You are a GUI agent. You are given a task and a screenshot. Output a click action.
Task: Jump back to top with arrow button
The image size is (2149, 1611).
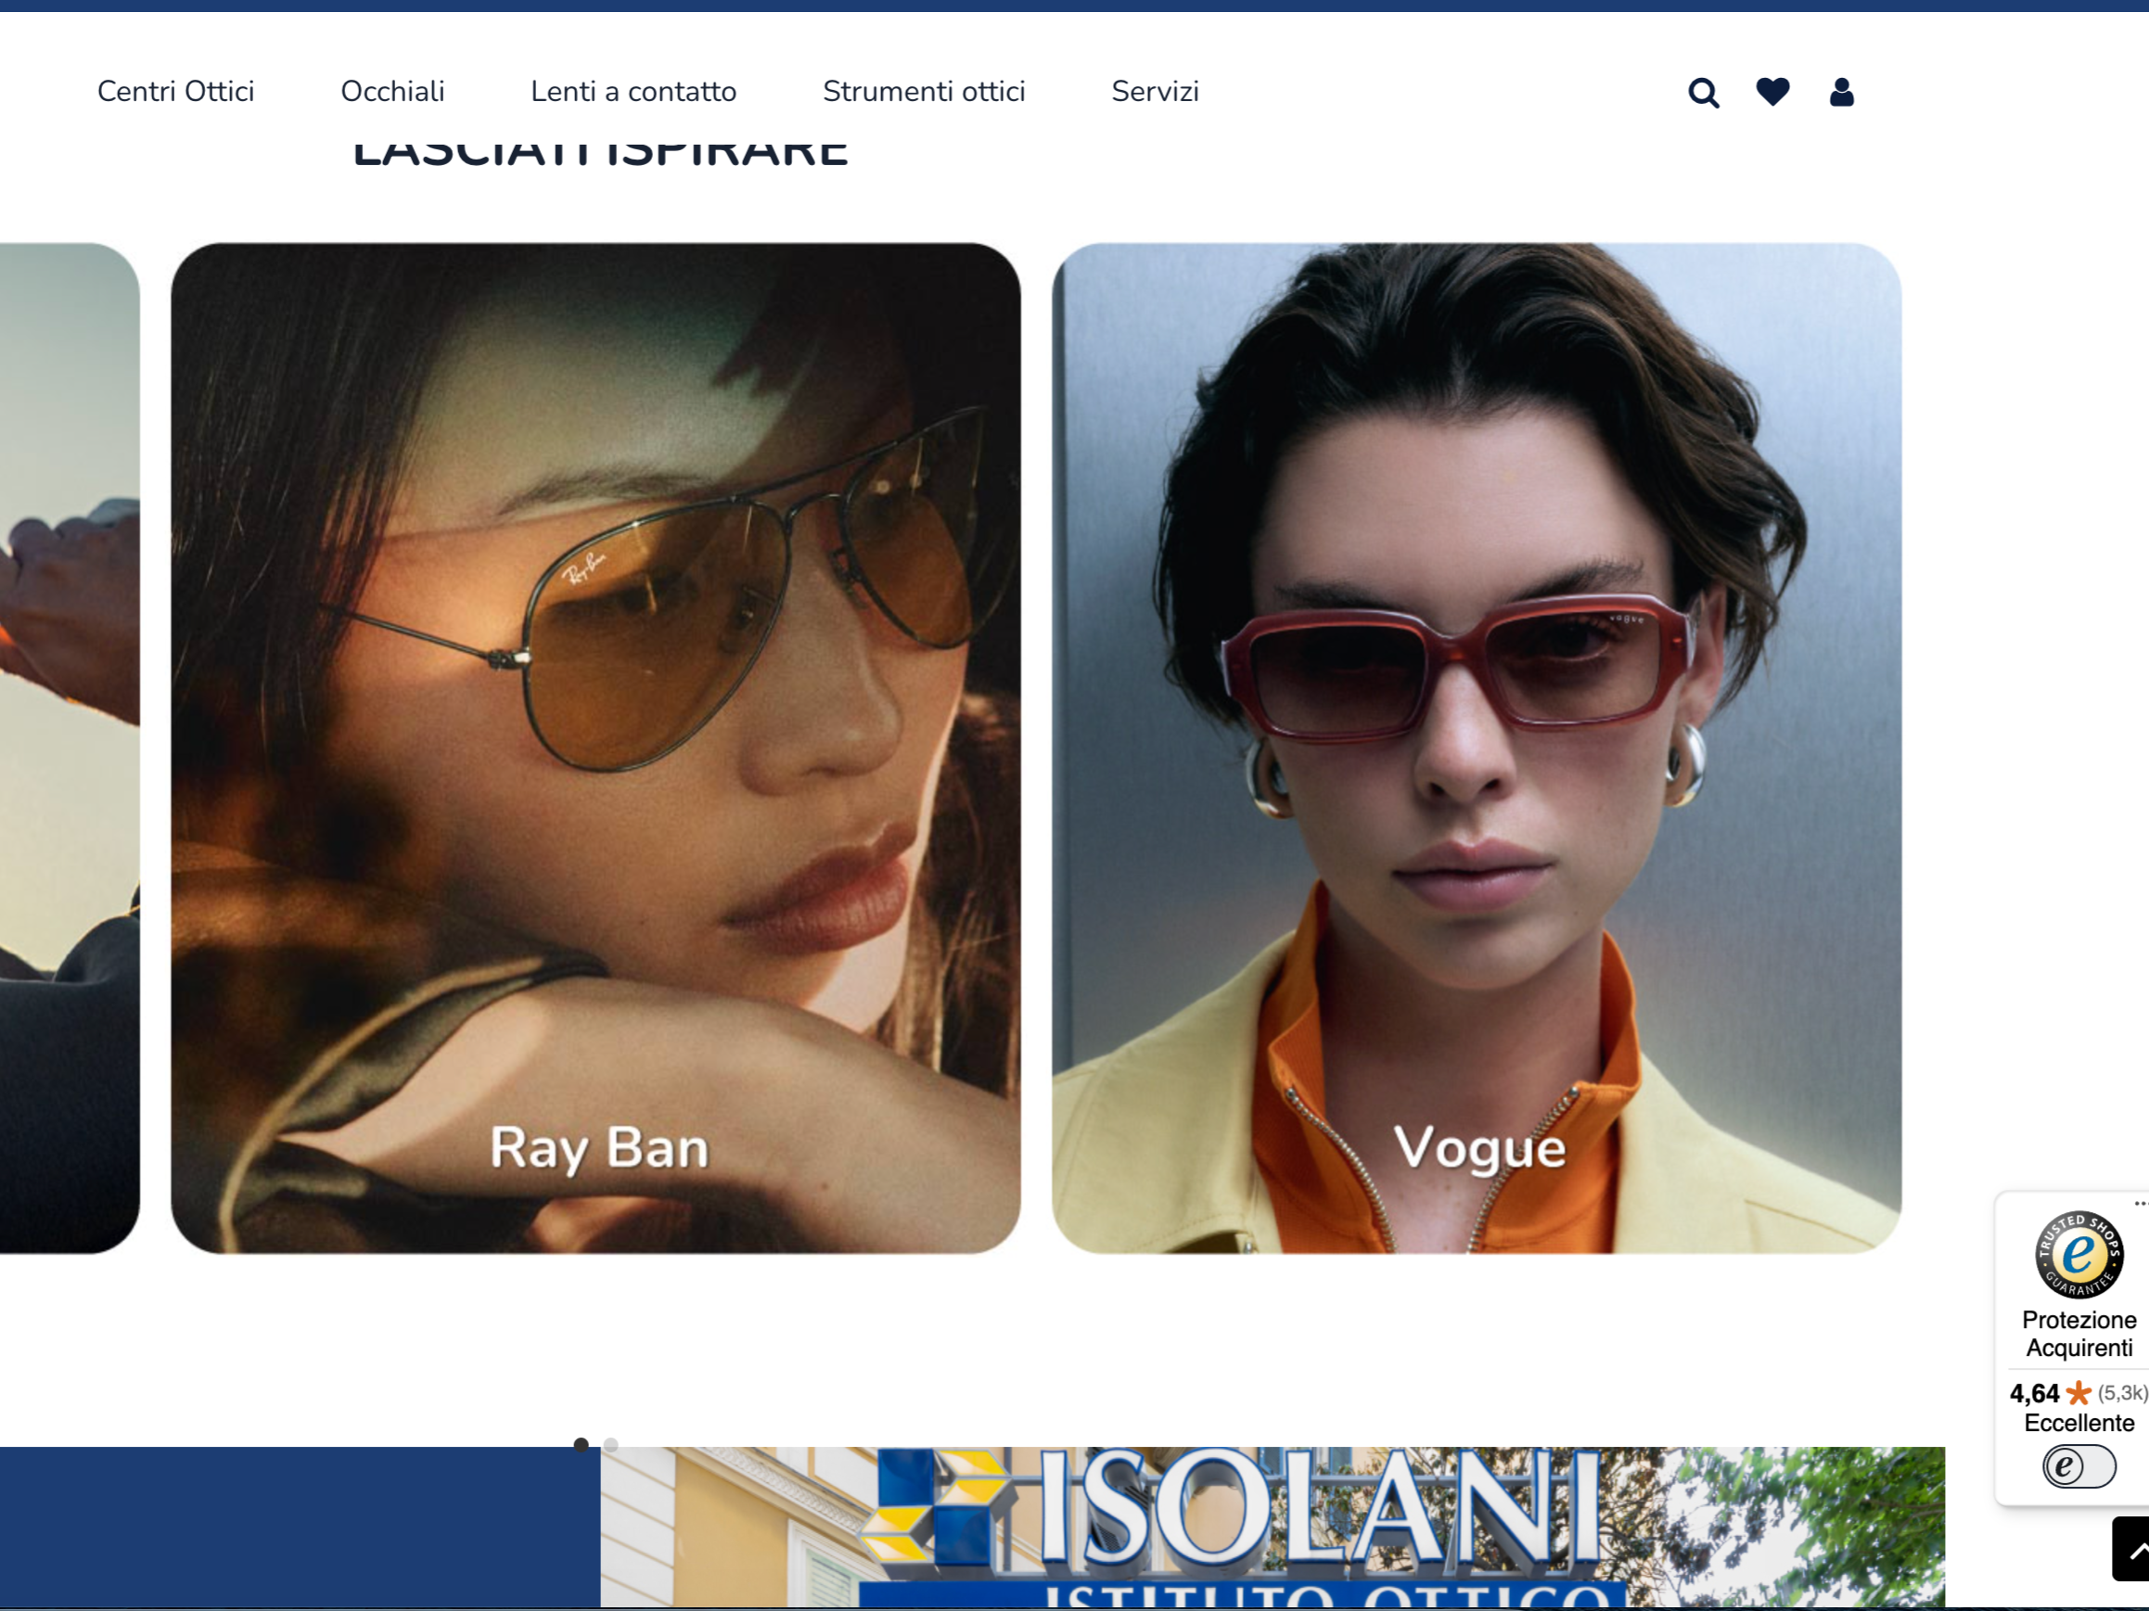(x=2131, y=1549)
